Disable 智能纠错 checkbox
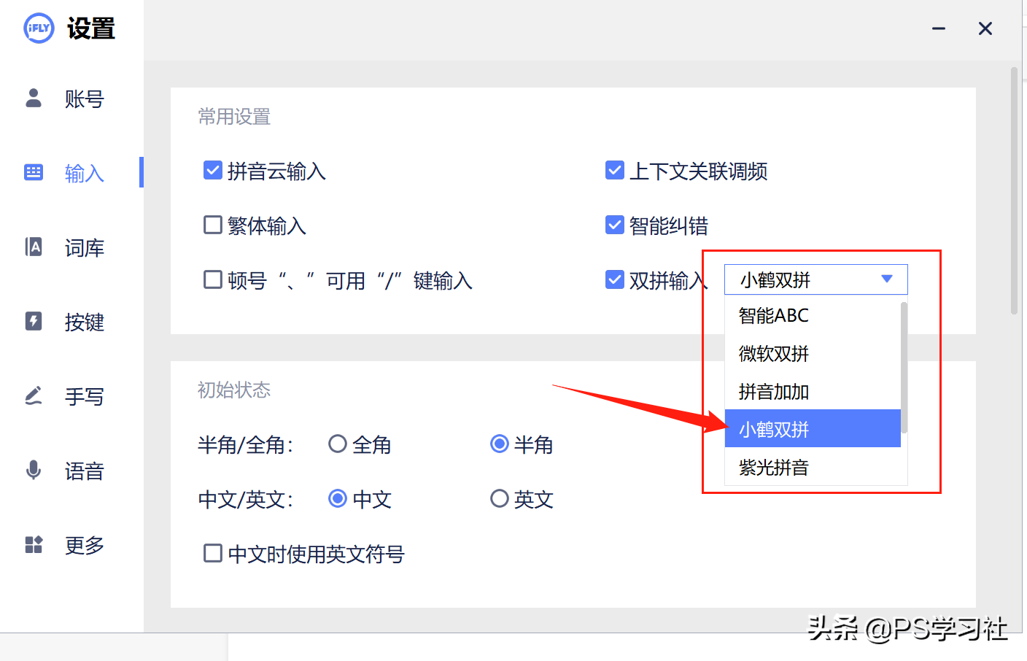1027x661 pixels. coord(615,225)
